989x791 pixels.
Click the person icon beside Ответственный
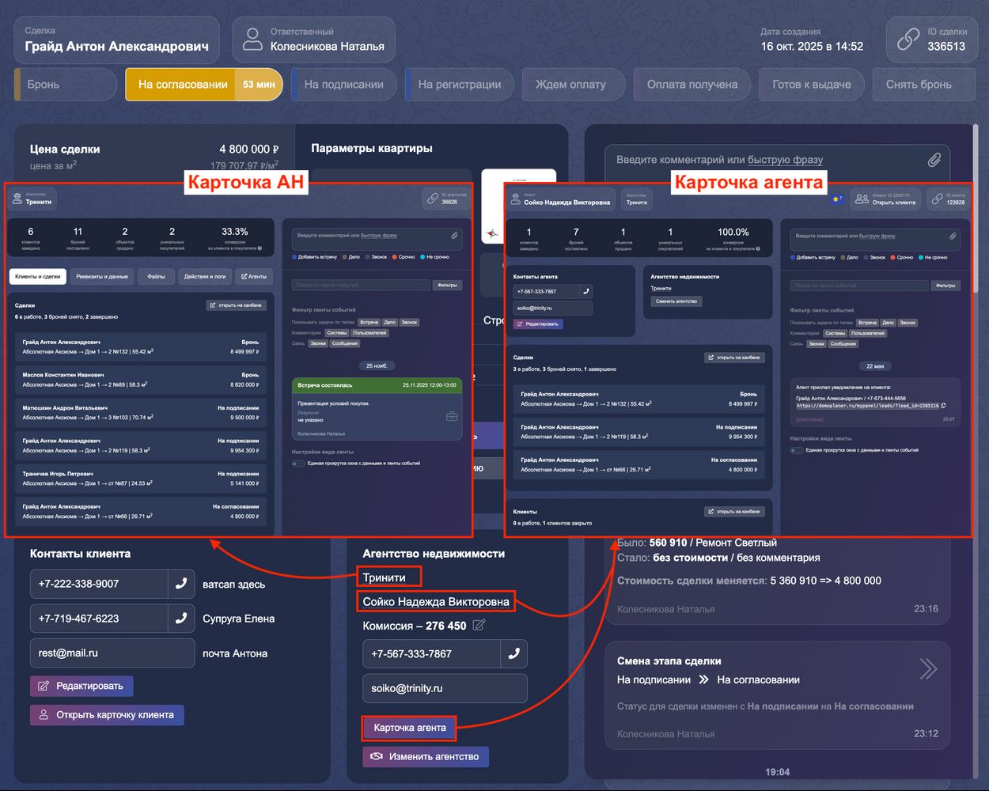click(x=252, y=40)
